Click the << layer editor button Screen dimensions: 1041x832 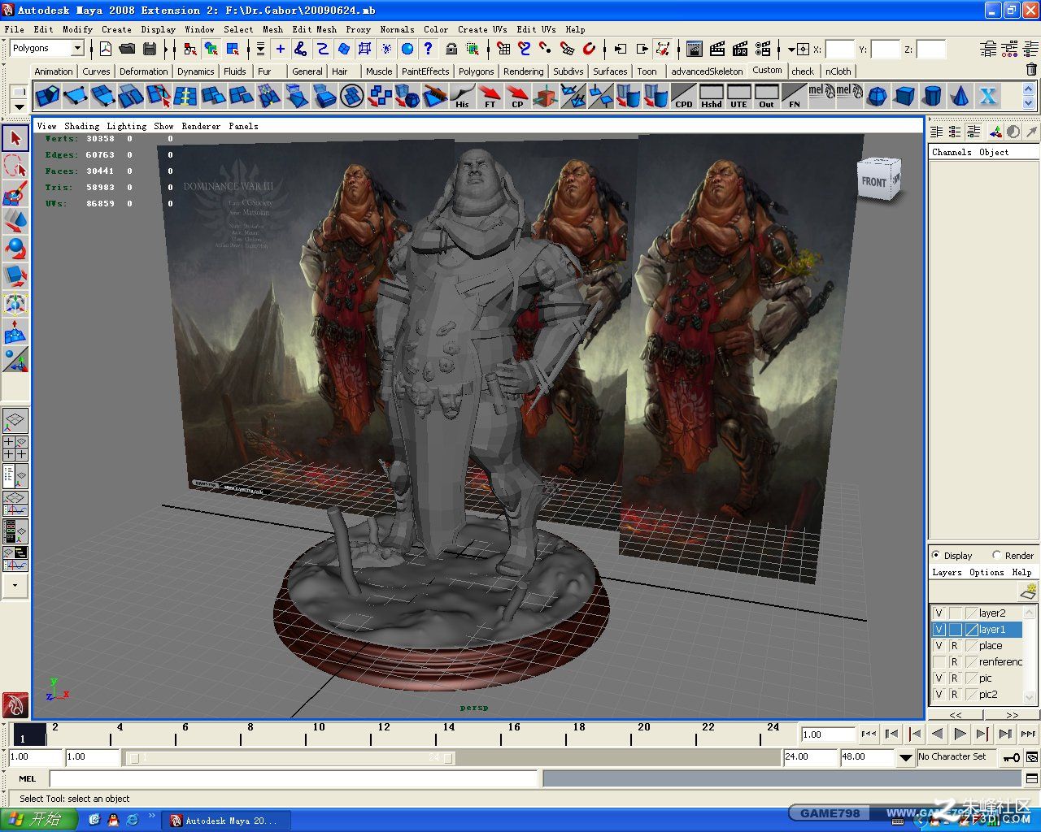click(956, 715)
